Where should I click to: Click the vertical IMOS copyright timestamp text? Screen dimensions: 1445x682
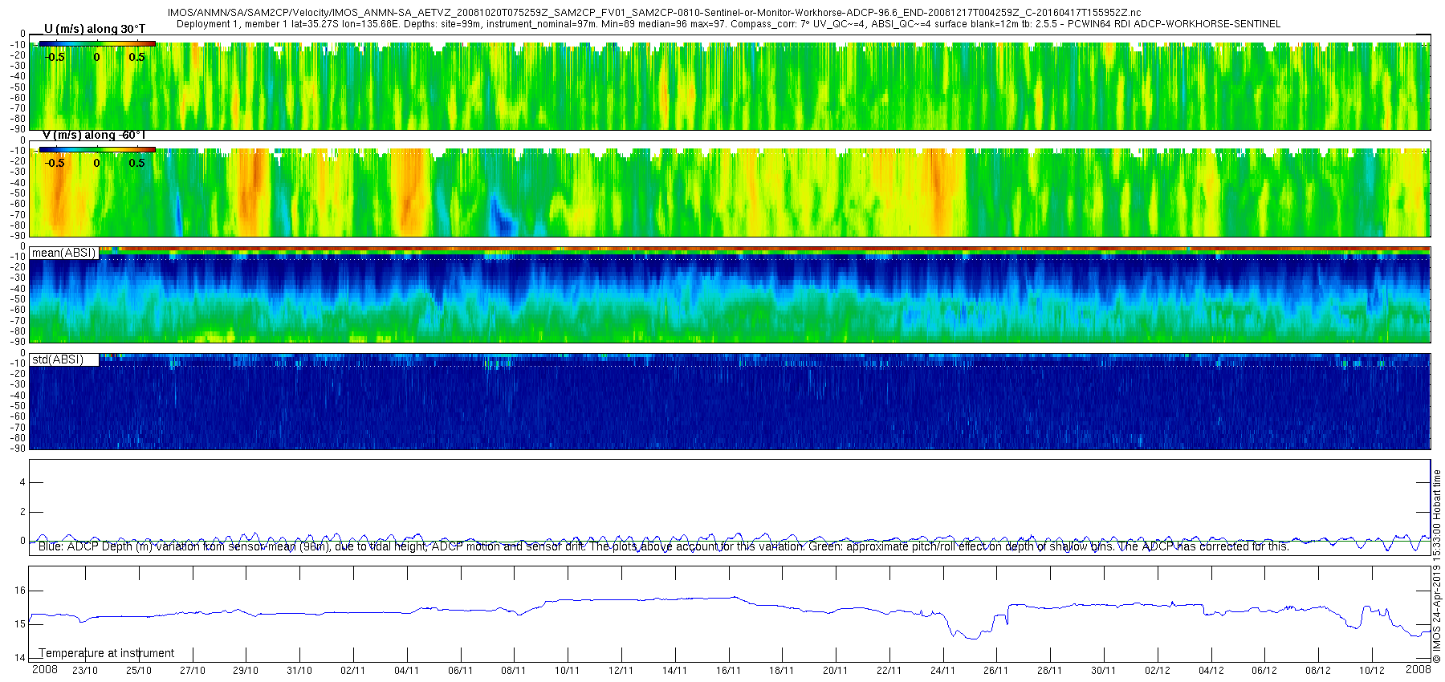(1437, 567)
